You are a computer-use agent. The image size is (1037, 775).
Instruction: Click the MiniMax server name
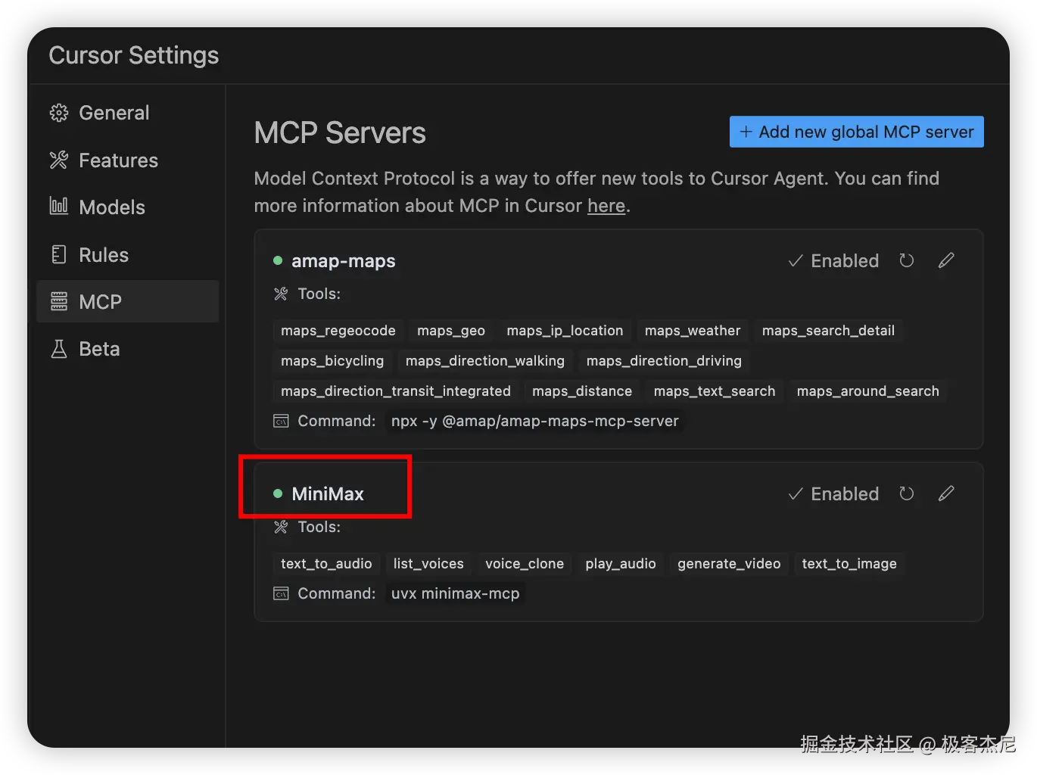pyautogui.click(x=328, y=494)
